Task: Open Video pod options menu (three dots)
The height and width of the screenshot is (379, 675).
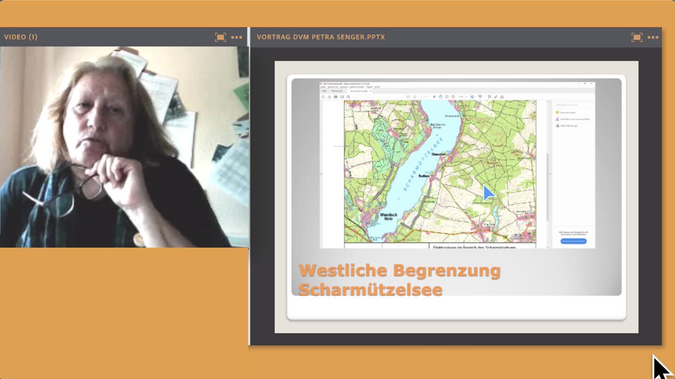Action: pyautogui.click(x=237, y=37)
